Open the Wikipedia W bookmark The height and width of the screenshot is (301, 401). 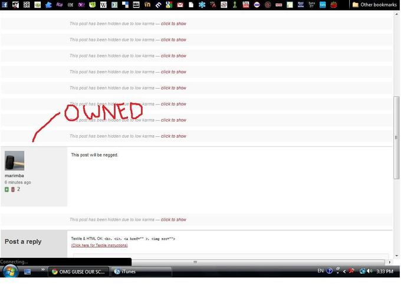(103, 5)
